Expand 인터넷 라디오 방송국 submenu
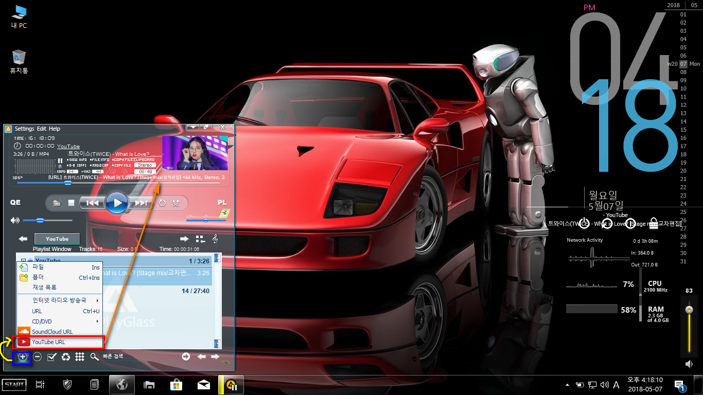 click(60, 300)
